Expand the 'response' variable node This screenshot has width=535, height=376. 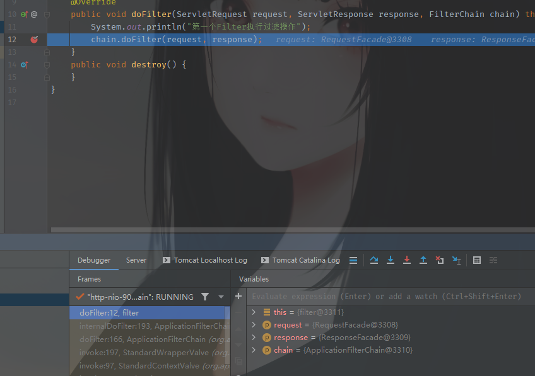click(254, 337)
